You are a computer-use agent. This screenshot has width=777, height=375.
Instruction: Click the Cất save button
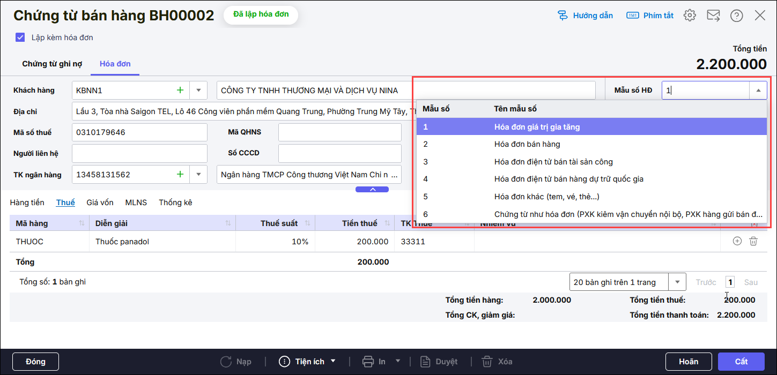741,362
